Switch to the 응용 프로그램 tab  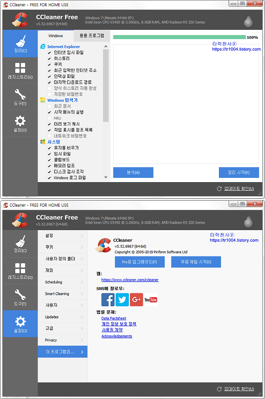point(92,36)
